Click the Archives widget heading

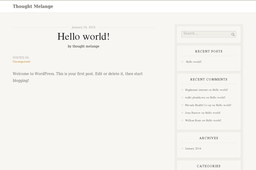(x=209, y=138)
